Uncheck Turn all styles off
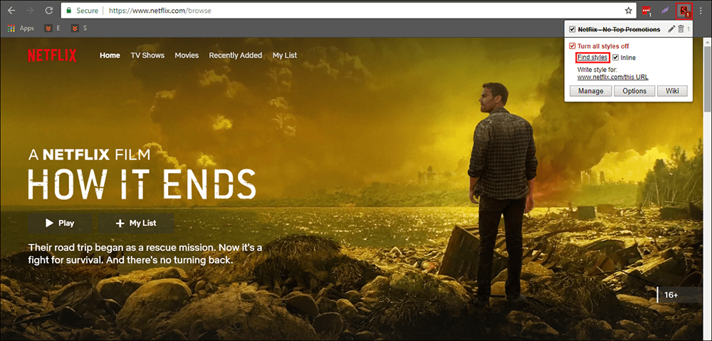 click(572, 46)
